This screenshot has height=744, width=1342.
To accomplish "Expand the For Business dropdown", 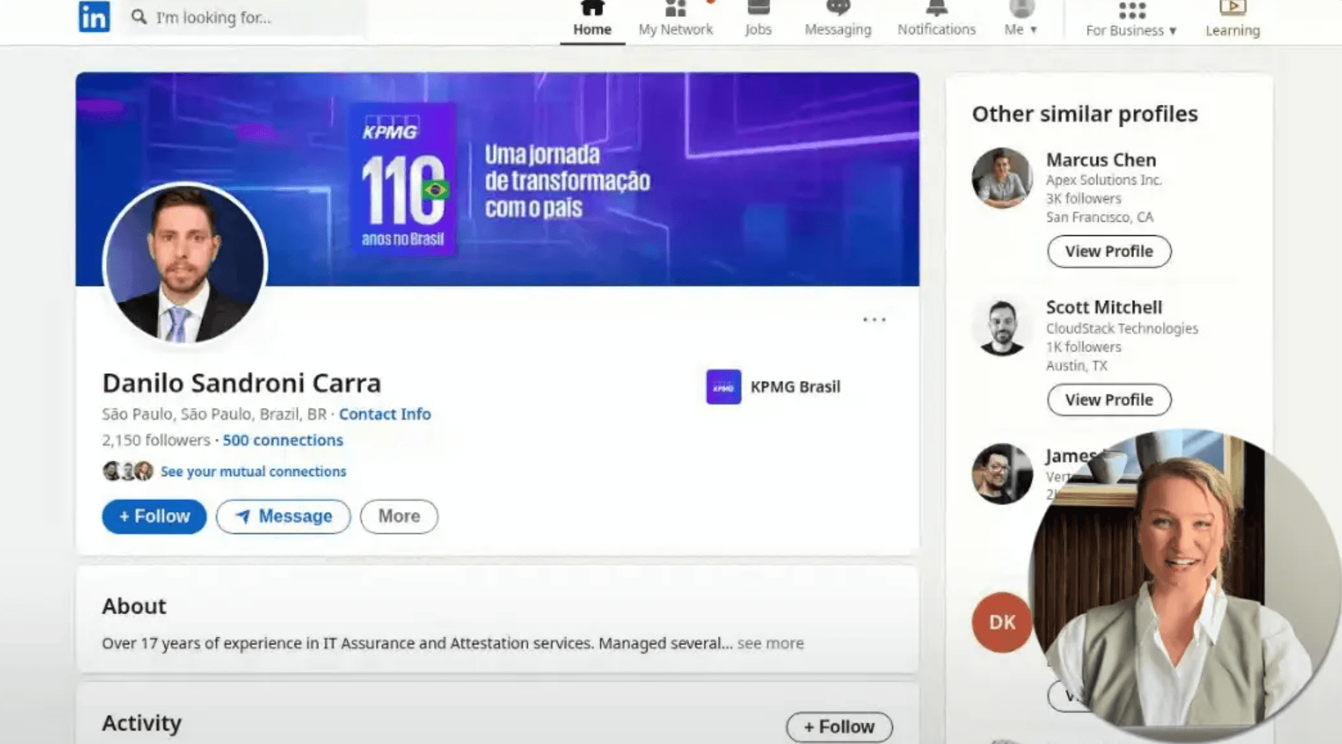I will (x=1131, y=21).
